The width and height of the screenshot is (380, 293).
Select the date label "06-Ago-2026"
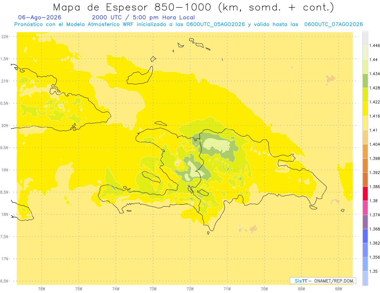(x=40, y=18)
